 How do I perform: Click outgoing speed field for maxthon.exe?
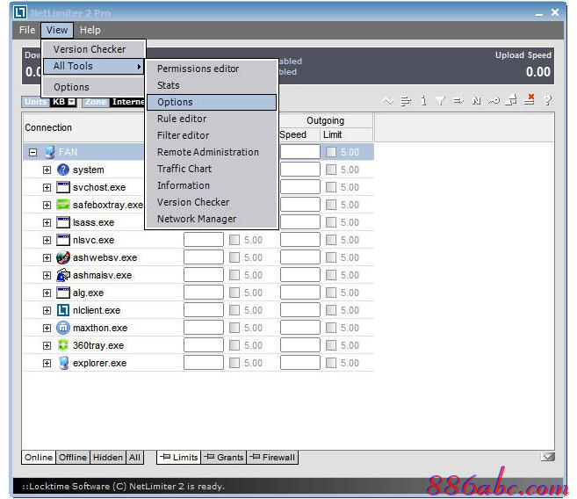(x=299, y=328)
